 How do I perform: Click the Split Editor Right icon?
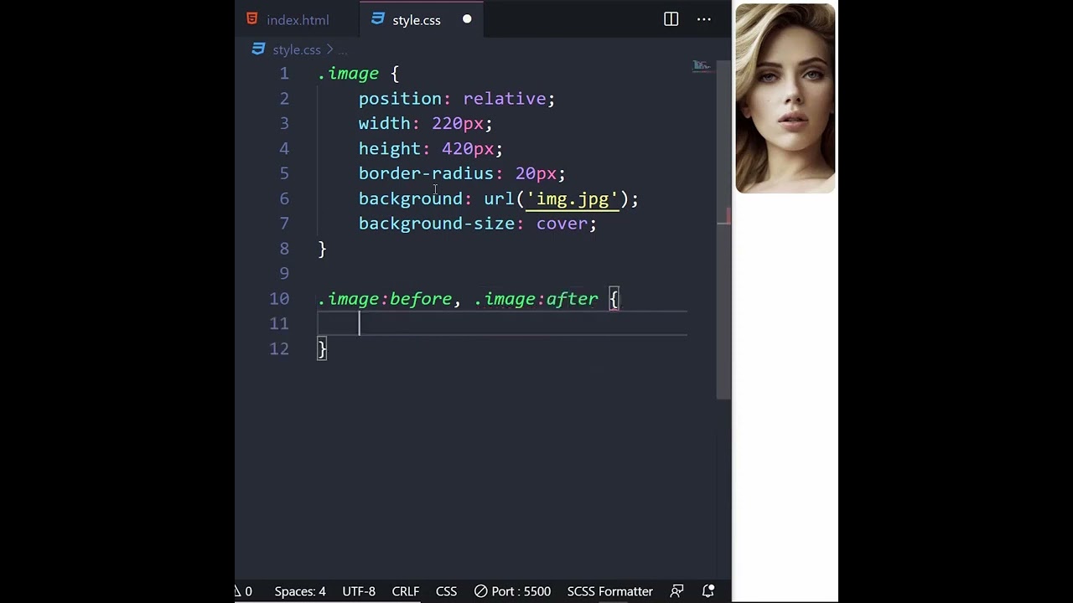pyautogui.click(x=671, y=19)
